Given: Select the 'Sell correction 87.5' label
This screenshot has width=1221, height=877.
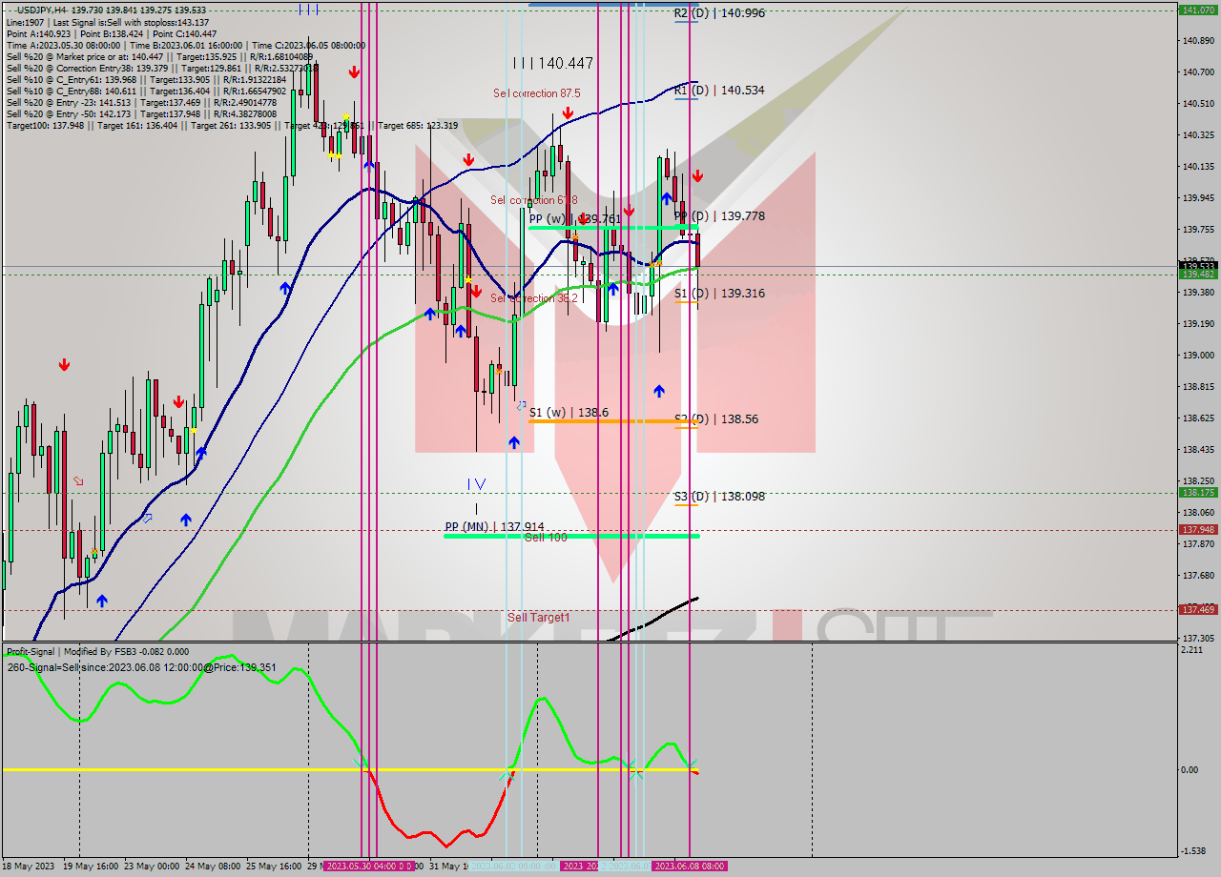Looking at the screenshot, I should (x=536, y=93).
